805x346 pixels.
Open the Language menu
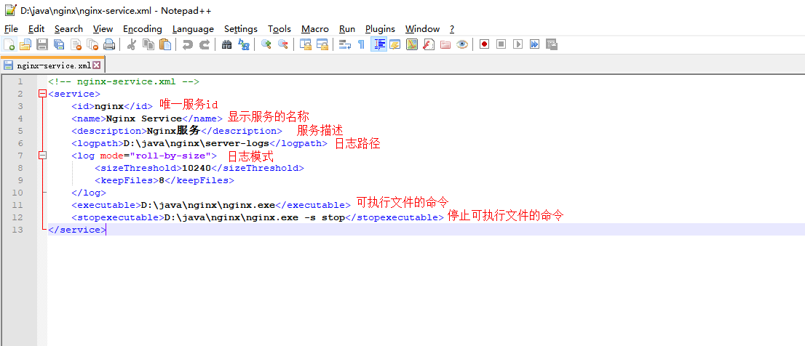pyautogui.click(x=193, y=28)
